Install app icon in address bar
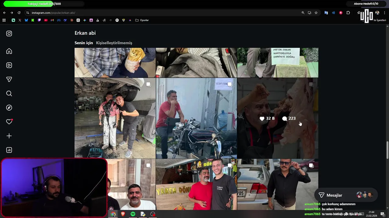 (309, 13)
